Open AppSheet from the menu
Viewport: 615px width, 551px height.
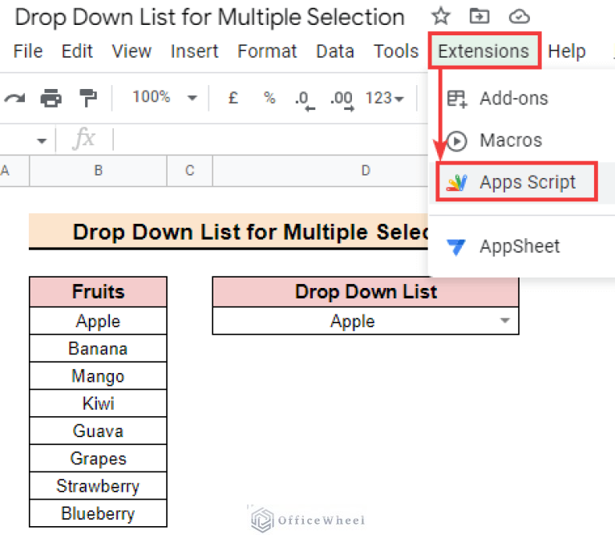(x=520, y=246)
